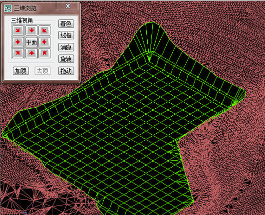This screenshot has height=215, width=265.
Task: Select the upward arrow view angle
Action: (x=31, y=53)
